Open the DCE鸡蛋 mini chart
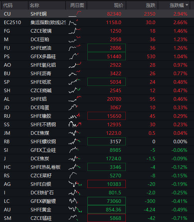The width and height of the screenshot is (194, 222). (73, 107)
